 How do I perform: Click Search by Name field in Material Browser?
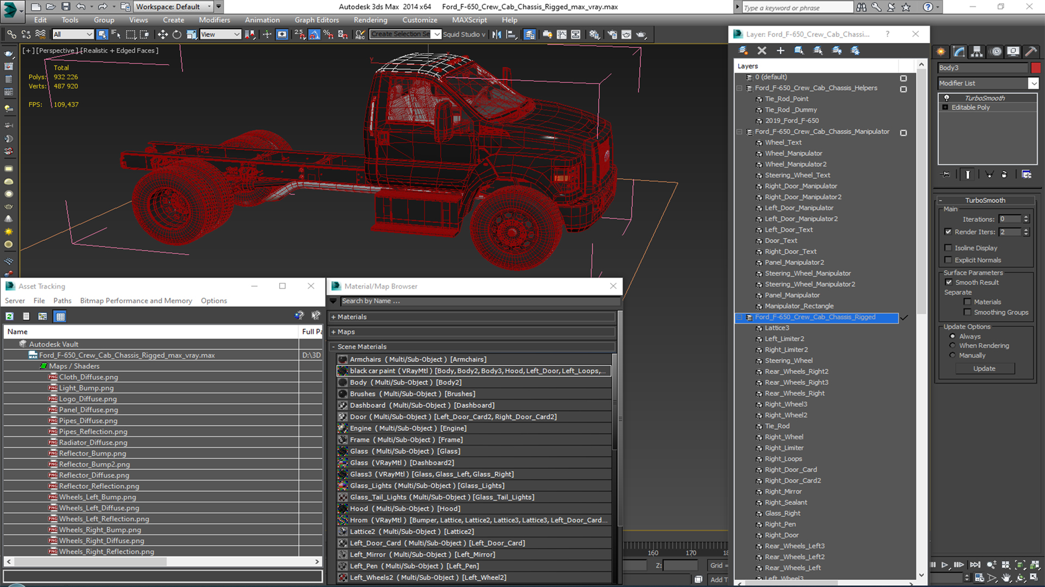[x=480, y=301]
